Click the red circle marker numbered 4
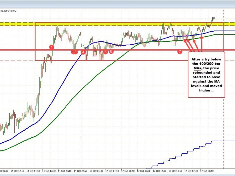 pos(83,52)
